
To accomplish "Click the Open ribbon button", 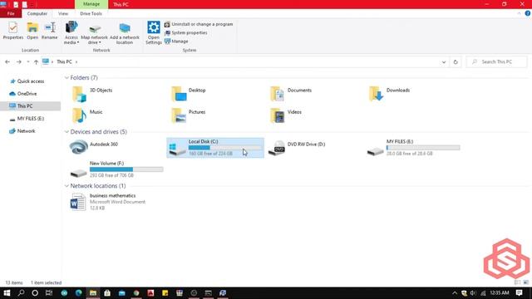I will [x=32, y=31].
